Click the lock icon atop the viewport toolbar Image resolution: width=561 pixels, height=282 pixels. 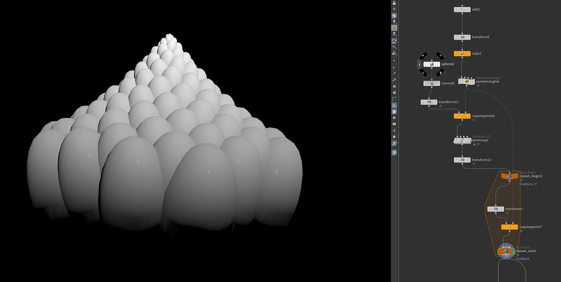click(x=394, y=3)
